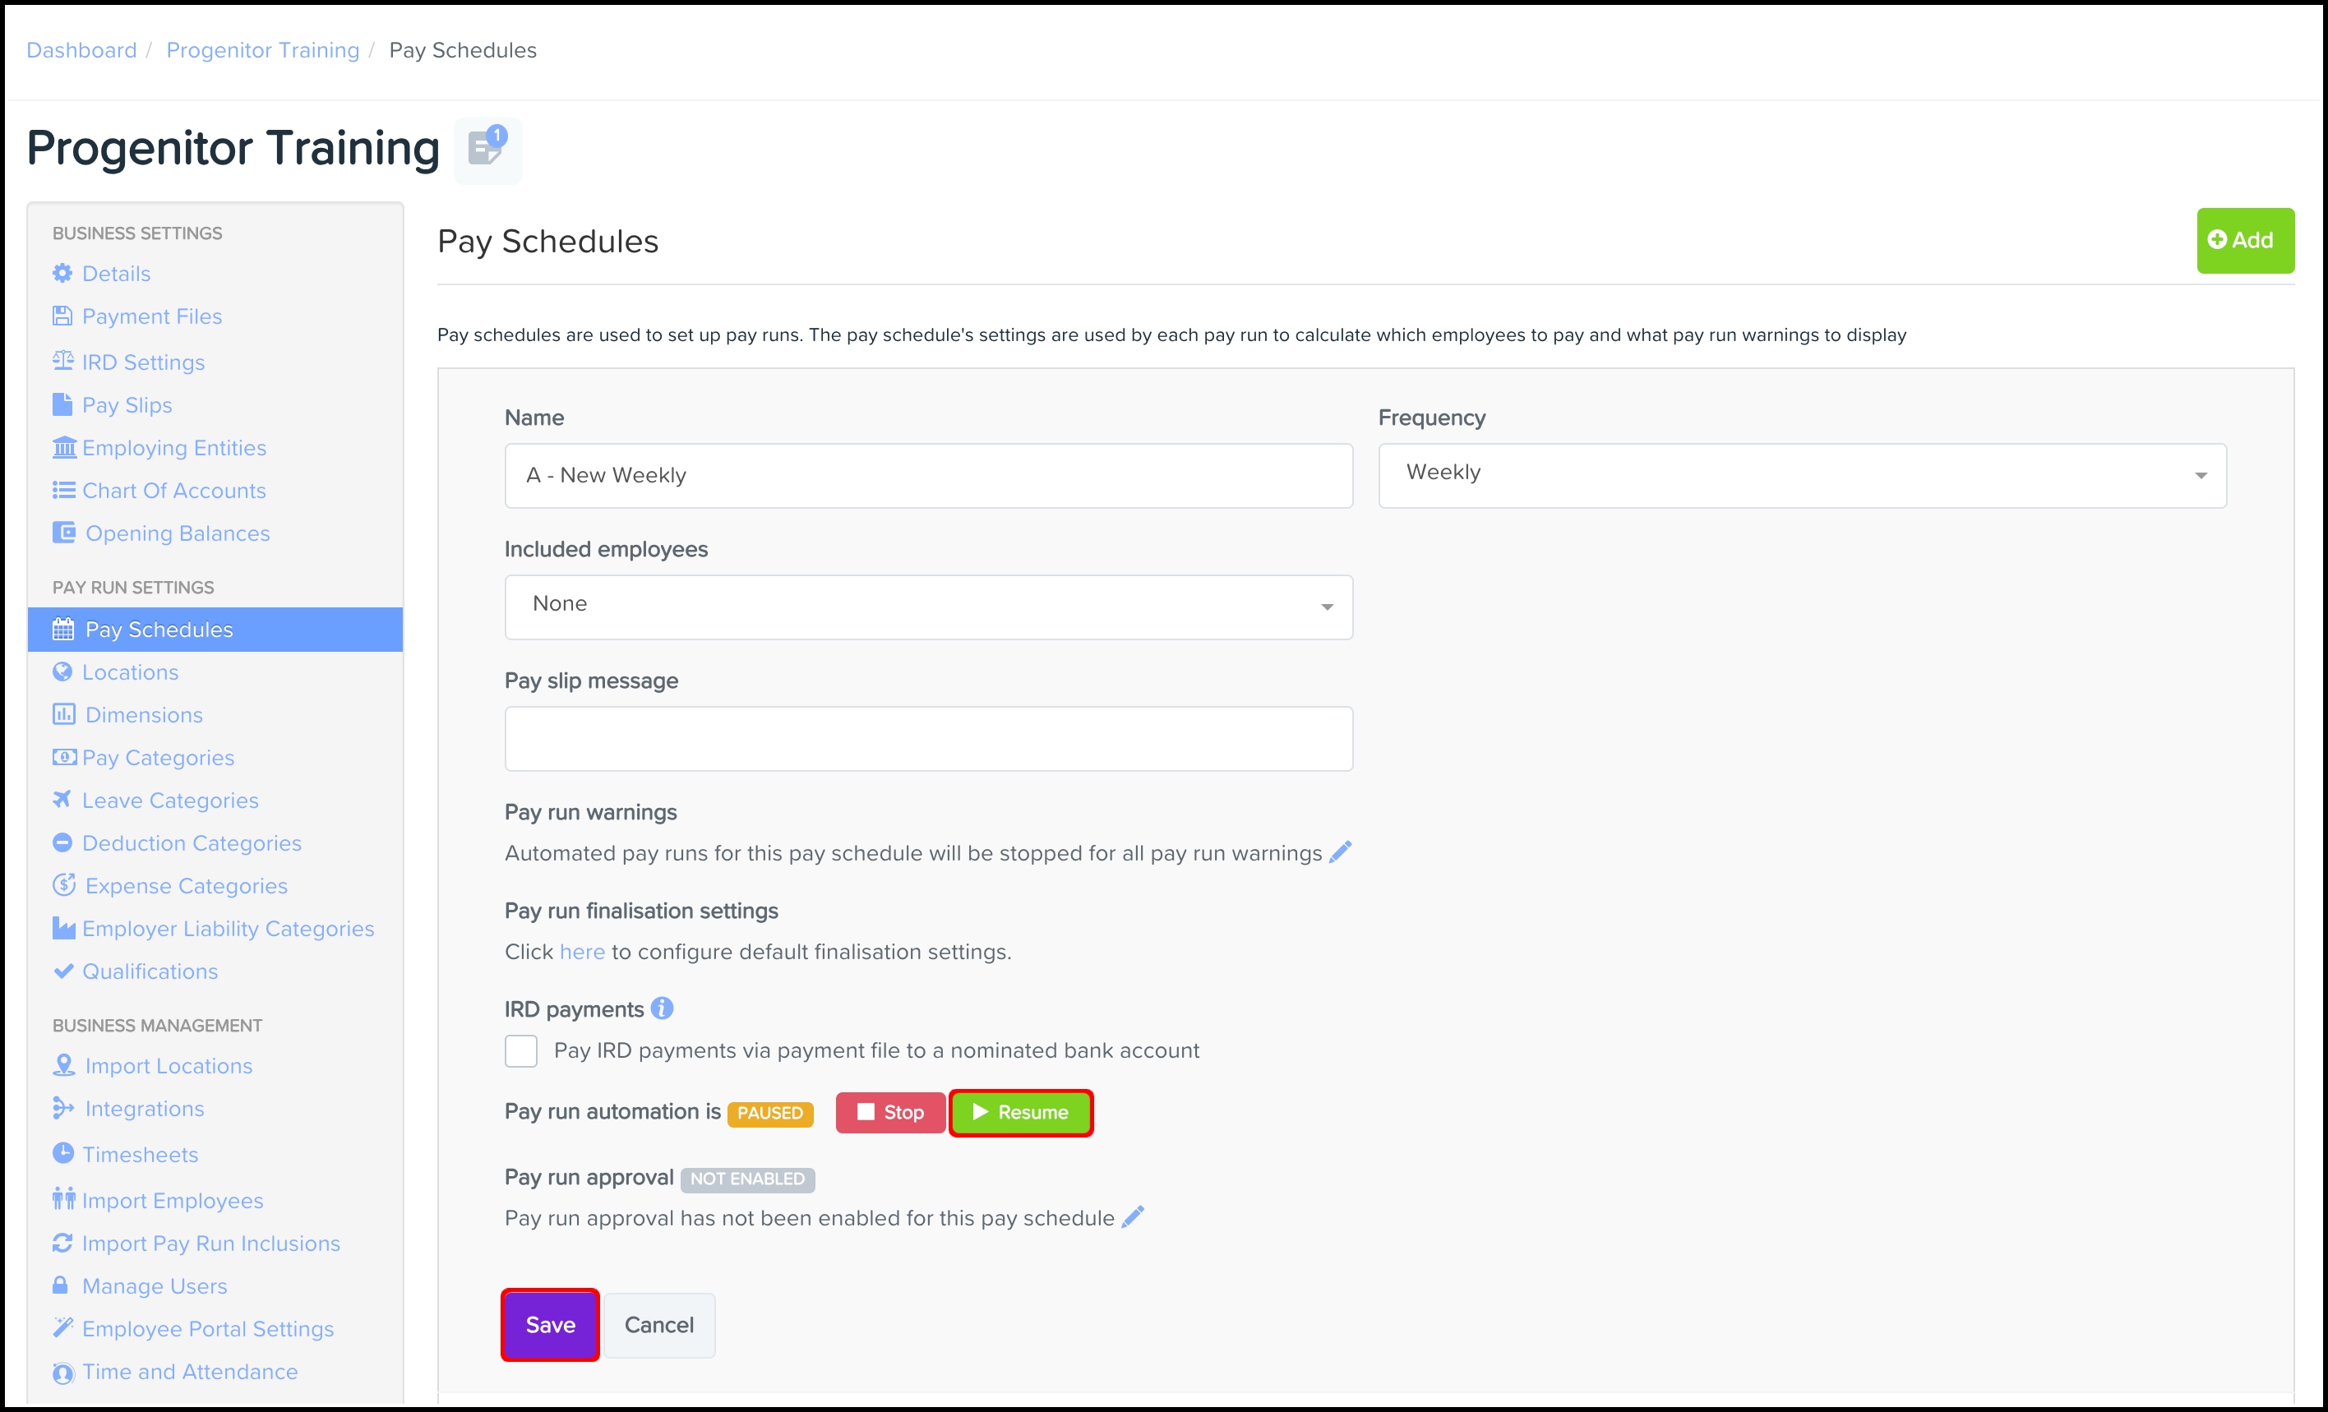This screenshot has width=2328, height=1412.
Task: Click the padlock icon for Manage Users
Action: (x=61, y=1285)
